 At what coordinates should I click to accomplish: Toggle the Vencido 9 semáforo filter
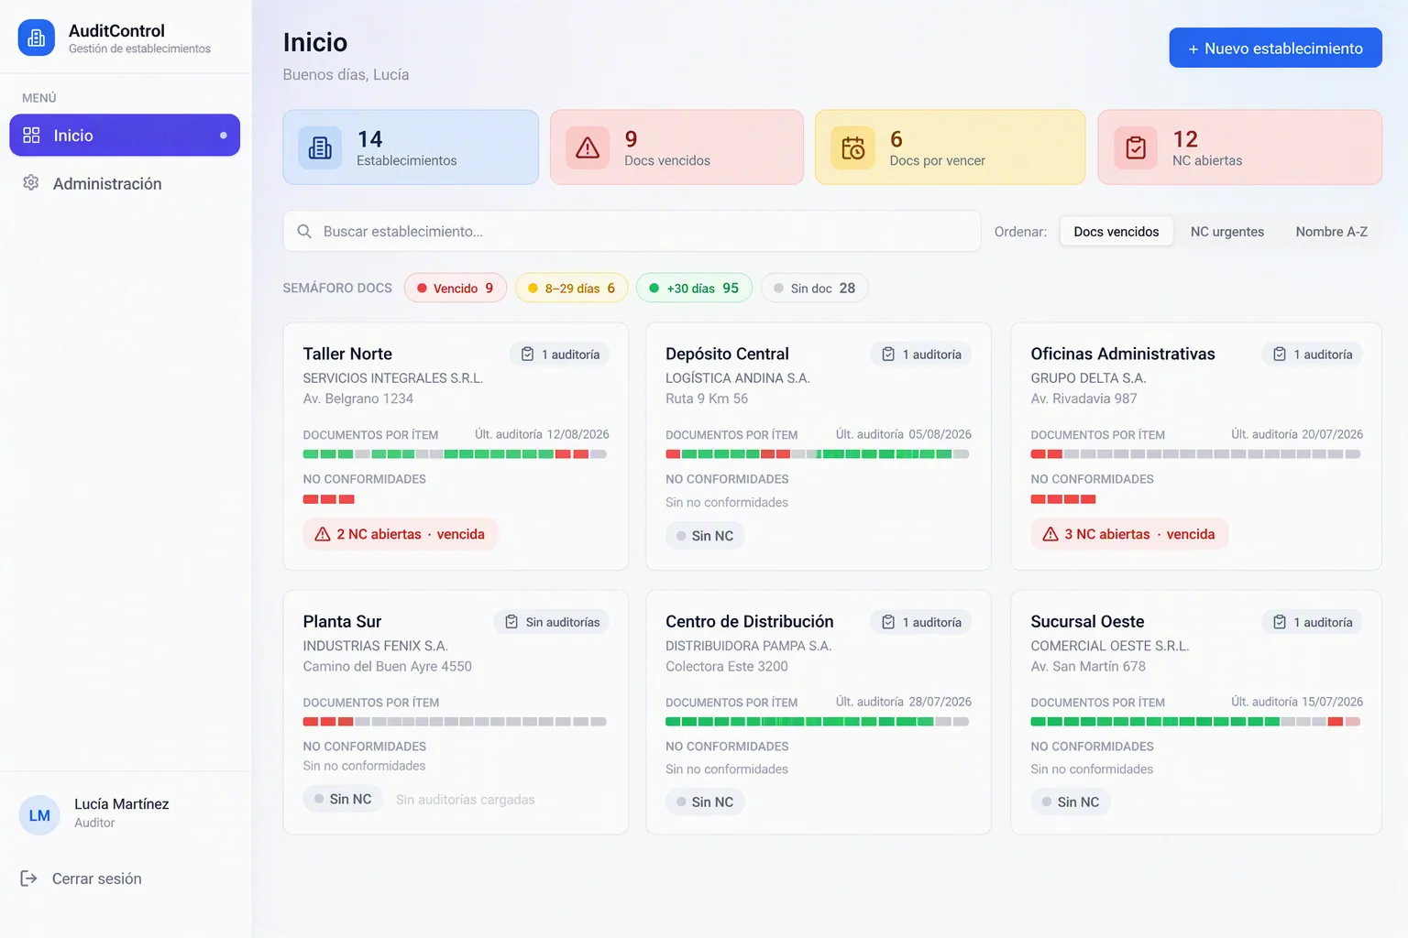pyautogui.click(x=456, y=289)
